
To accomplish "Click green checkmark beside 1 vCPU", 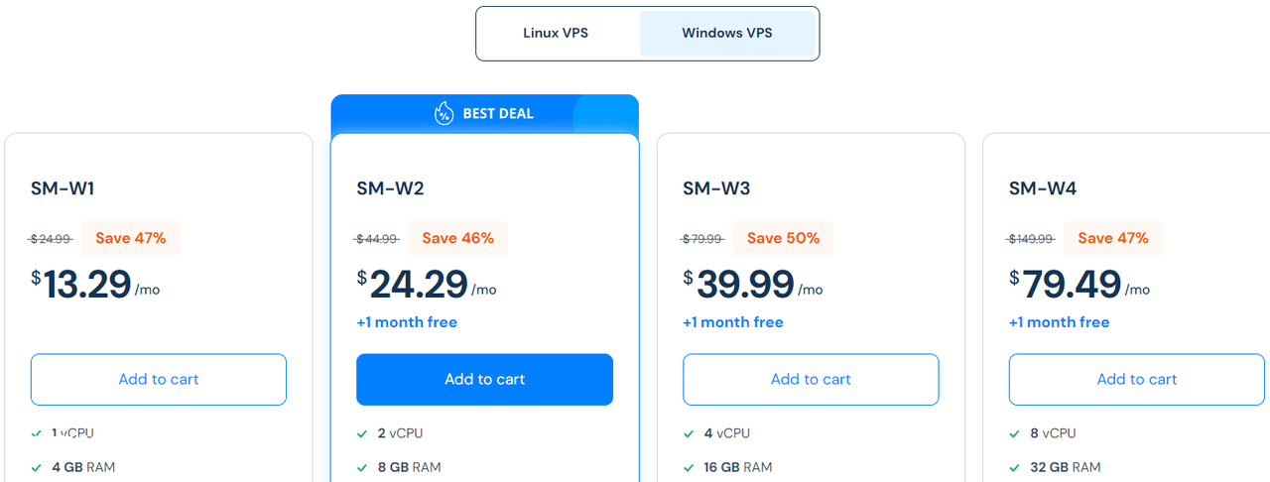I will pyautogui.click(x=37, y=433).
